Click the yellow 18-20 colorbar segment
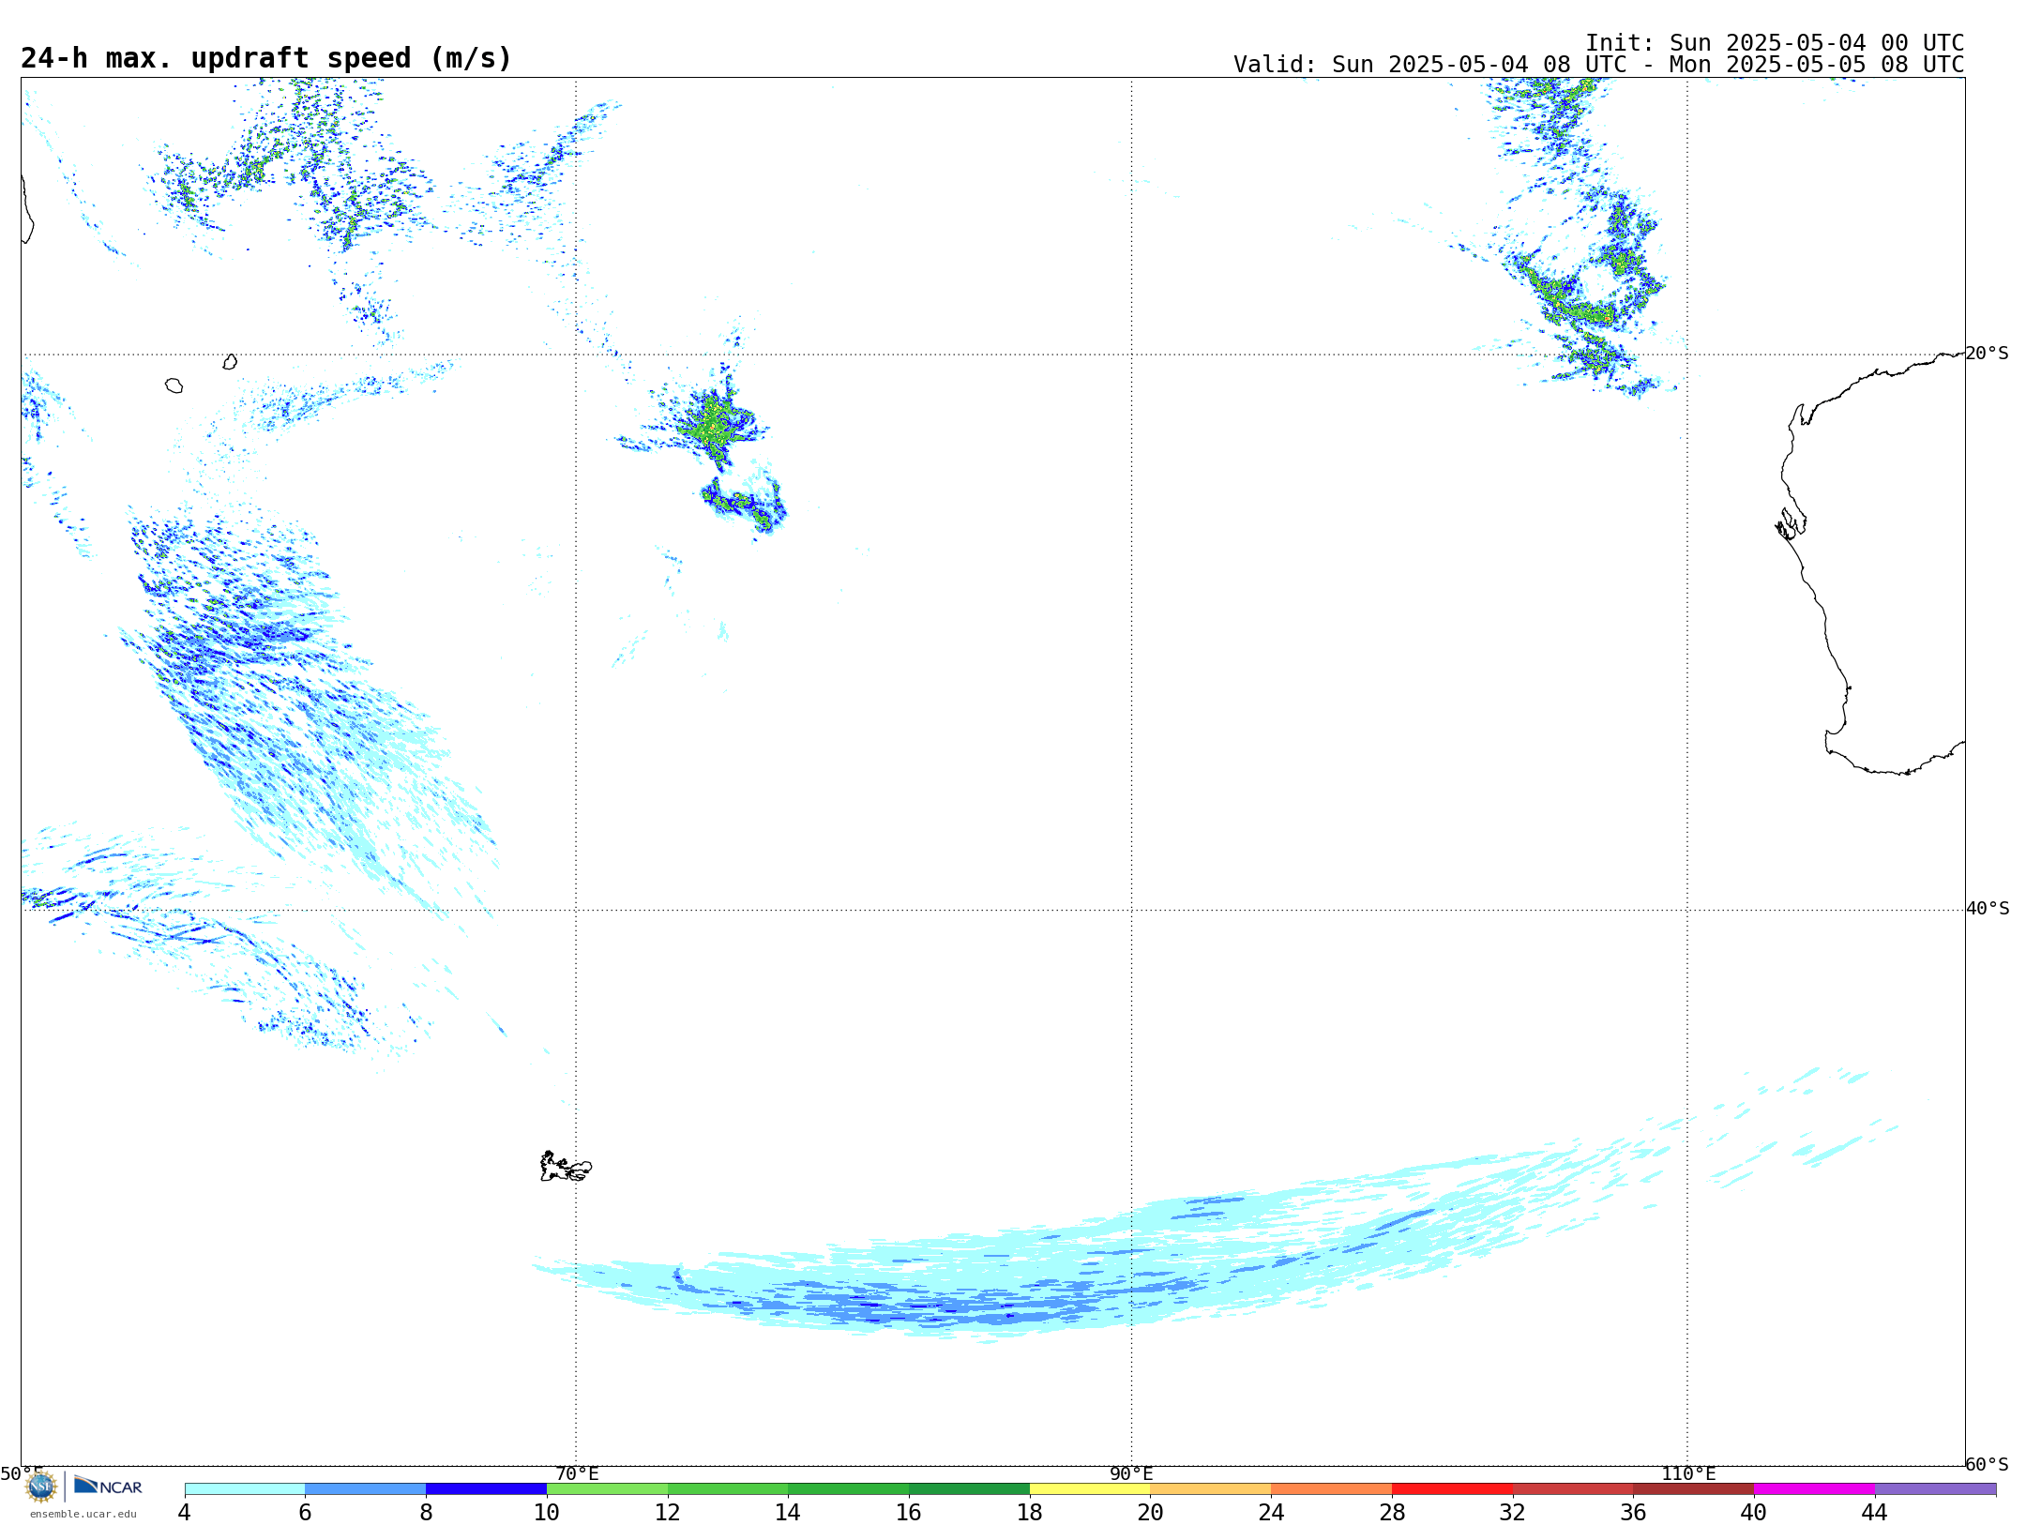 1090,1488
